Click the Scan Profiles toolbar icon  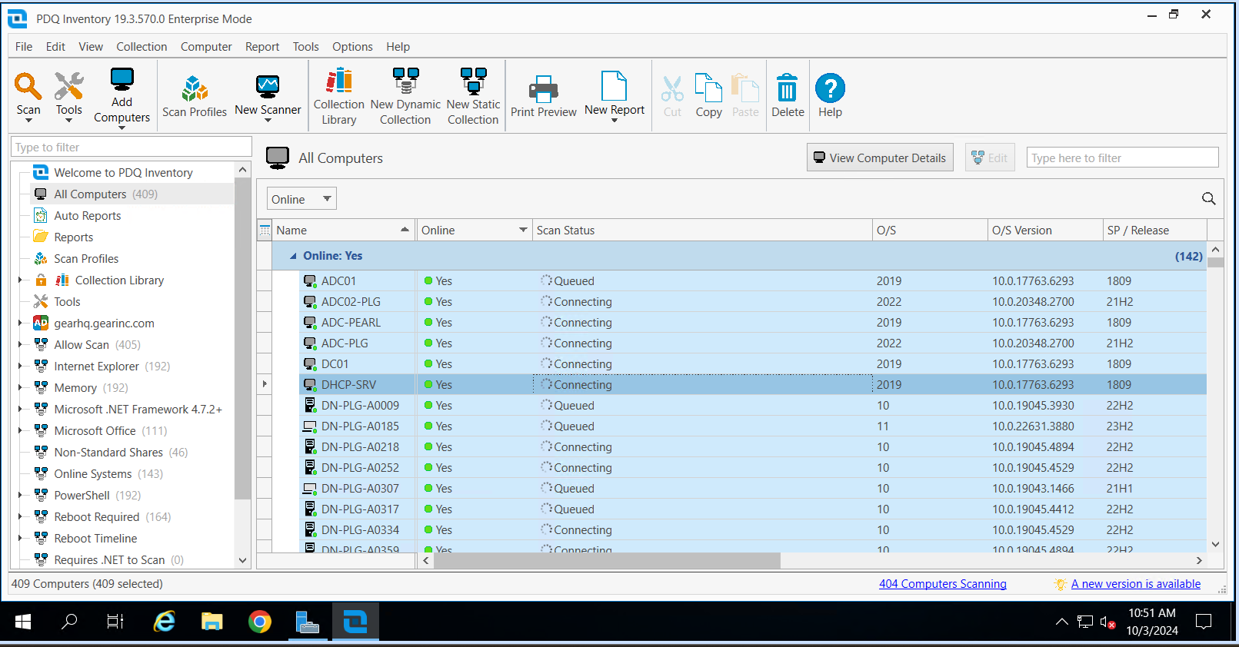[195, 89]
